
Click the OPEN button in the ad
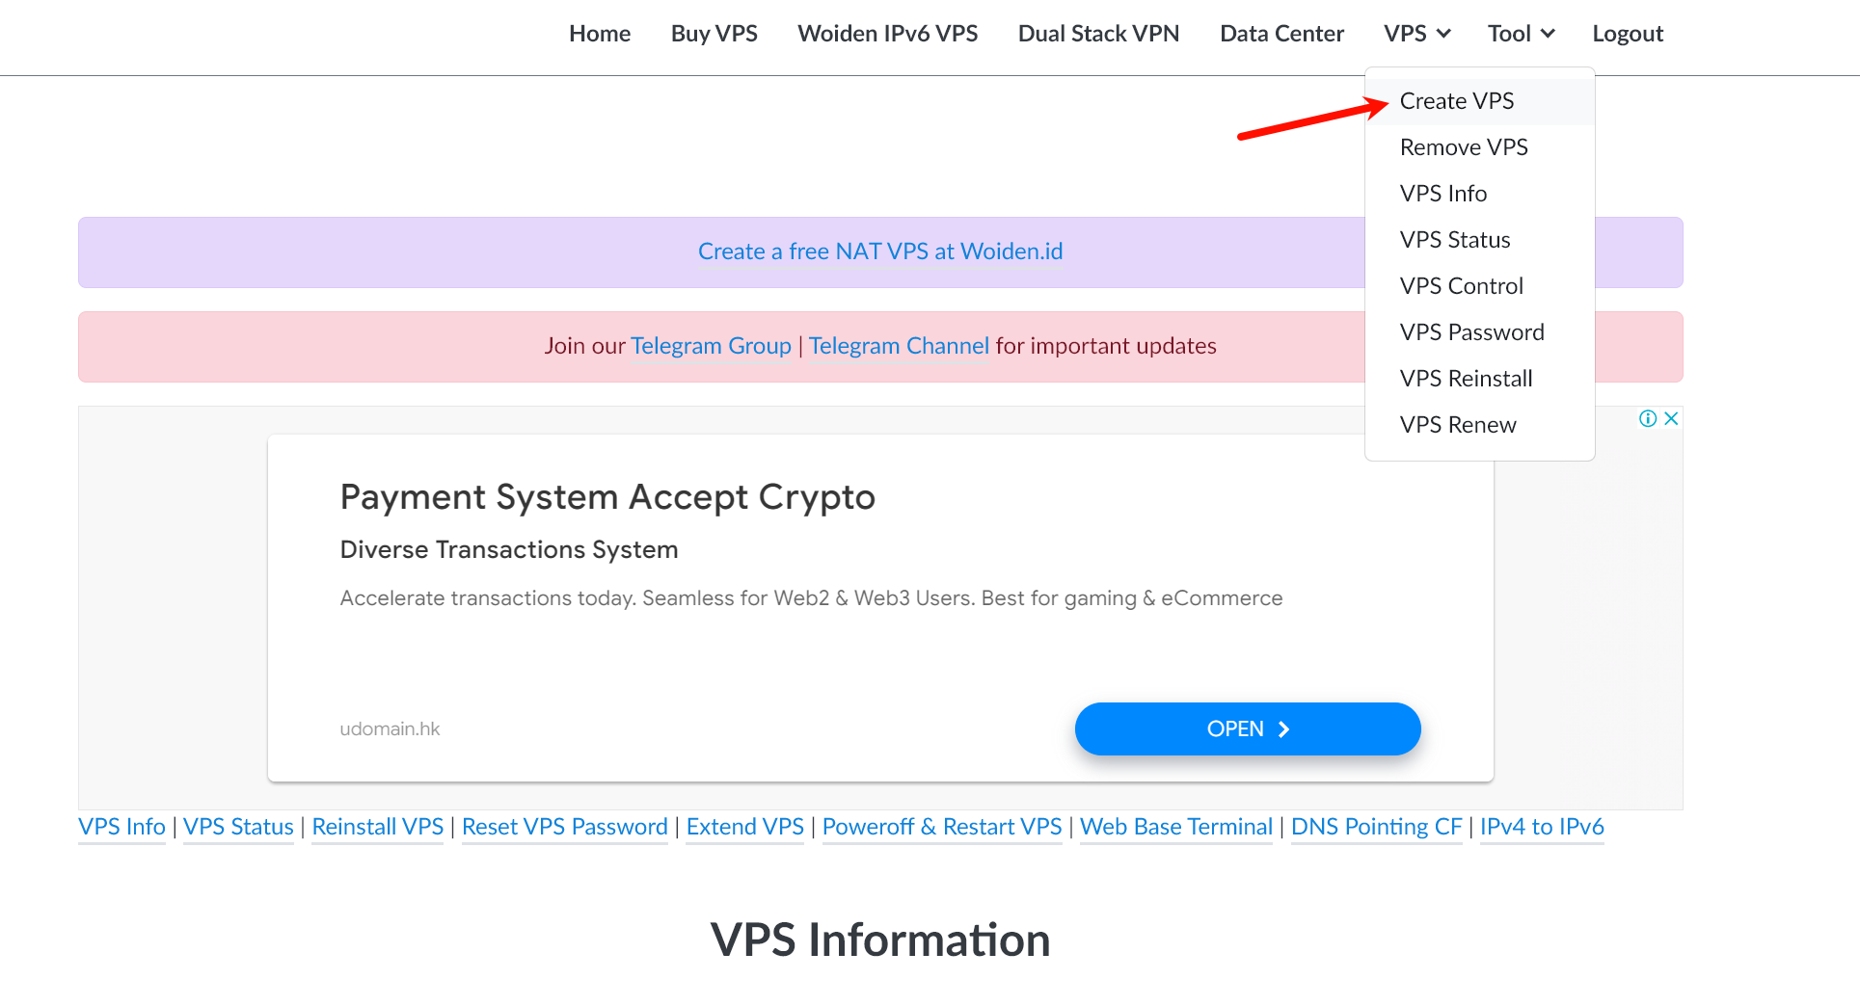1247,728
